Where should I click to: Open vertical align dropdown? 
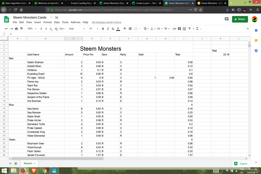pos(153,29)
